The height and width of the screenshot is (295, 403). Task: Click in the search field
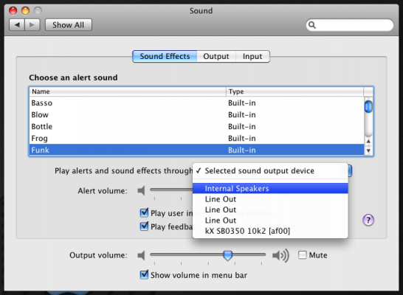350,25
